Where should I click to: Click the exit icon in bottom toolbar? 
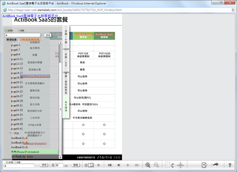pos(204,165)
